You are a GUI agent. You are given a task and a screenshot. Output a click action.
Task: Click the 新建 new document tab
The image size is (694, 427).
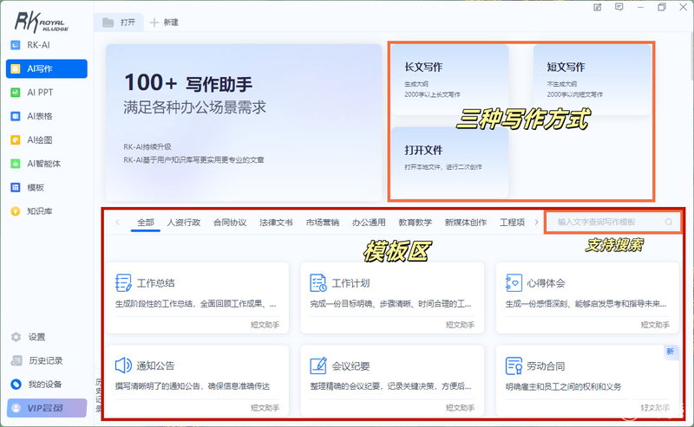point(164,23)
